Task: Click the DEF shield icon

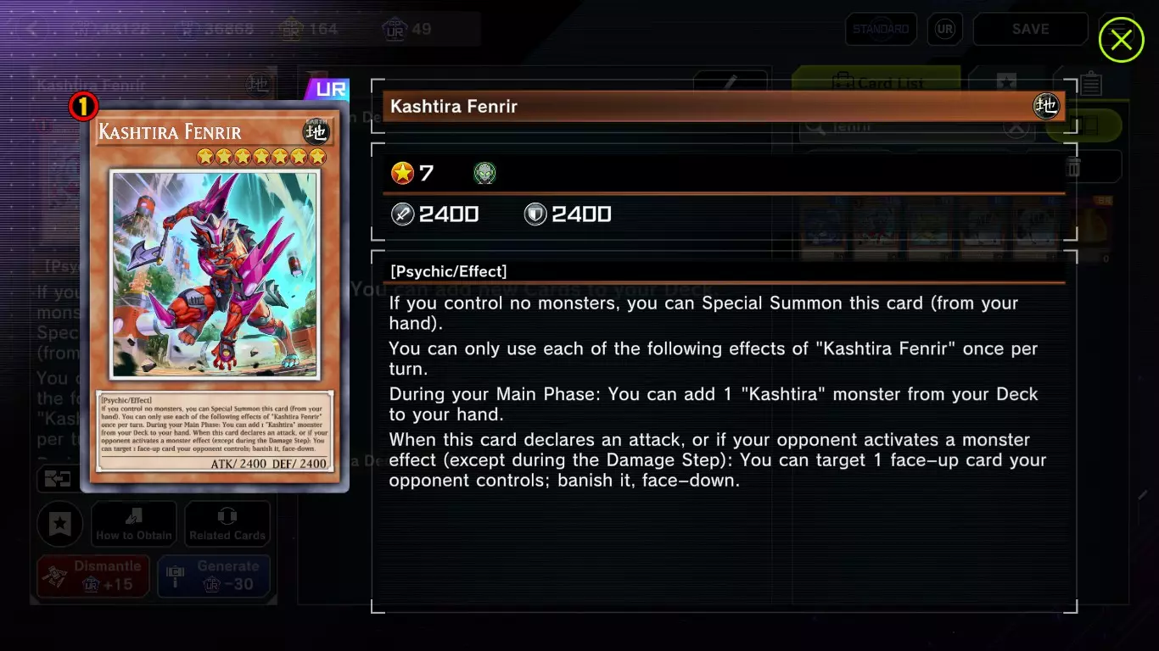Action: click(535, 214)
